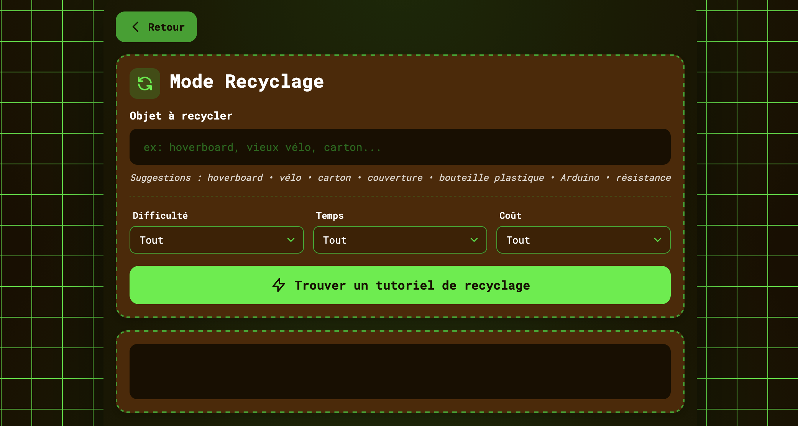Click the empty results panel below
The width and height of the screenshot is (798, 426).
pyautogui.click(x=400, y=371)
